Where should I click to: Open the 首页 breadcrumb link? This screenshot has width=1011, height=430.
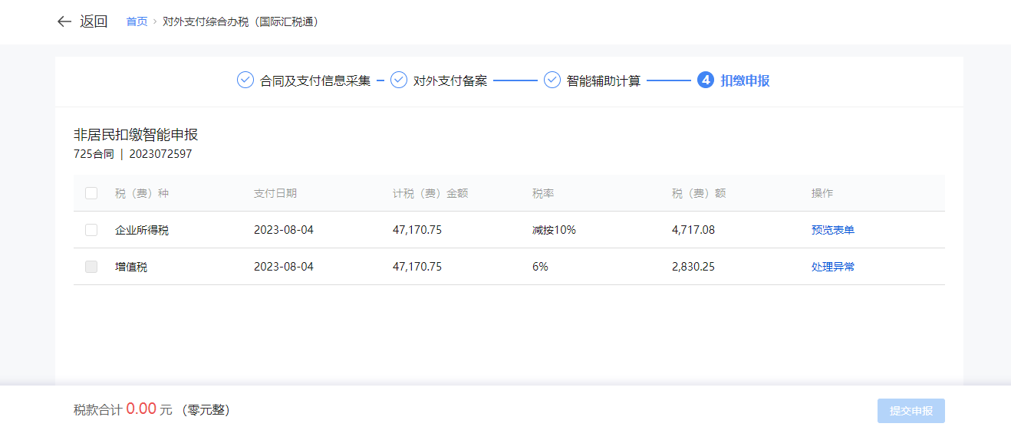(137, 21)
